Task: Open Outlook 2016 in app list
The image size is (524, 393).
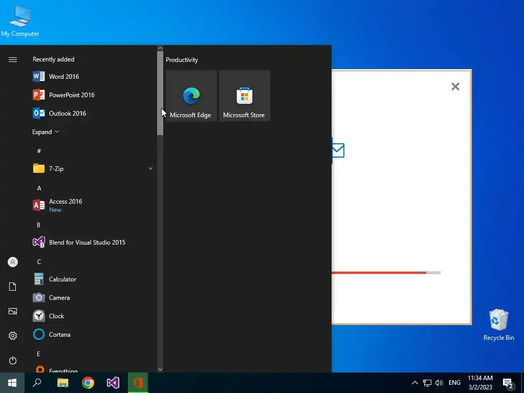Action: [94, 113]
